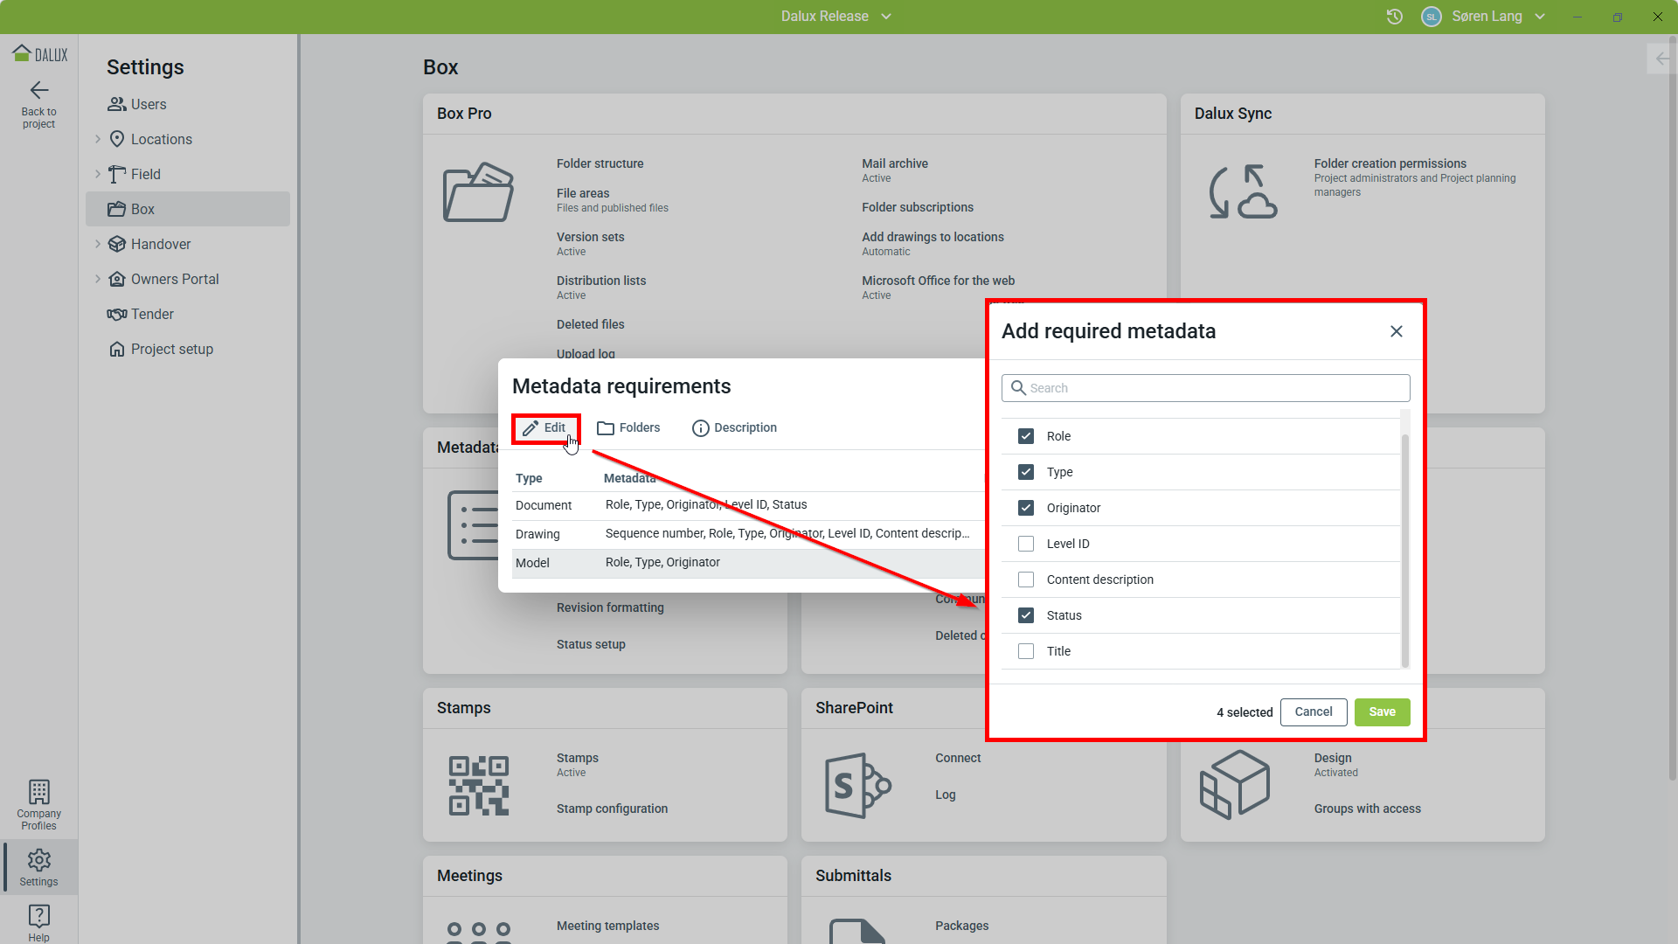The width and height of the screenshot is (1678, 944).
Task: Select Tender in the settings menu
Action: 152,314
